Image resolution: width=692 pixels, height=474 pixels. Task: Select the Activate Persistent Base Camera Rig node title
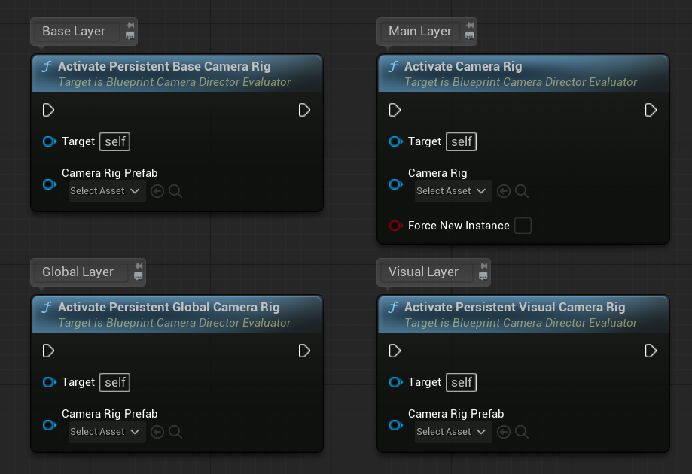click(164, 66)
